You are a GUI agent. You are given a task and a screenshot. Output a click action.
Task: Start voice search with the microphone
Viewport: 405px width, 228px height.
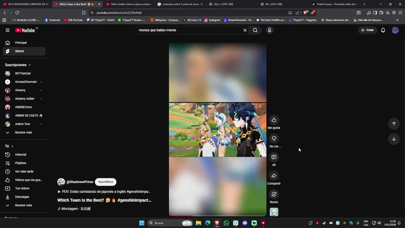point(270,30)
